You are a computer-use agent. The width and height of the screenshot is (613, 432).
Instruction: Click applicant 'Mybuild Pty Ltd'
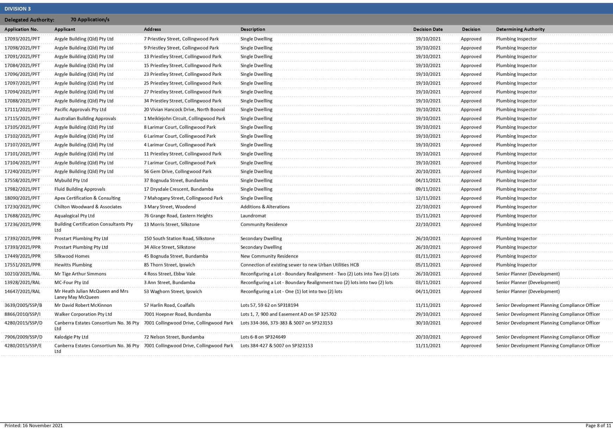point(71,181)
